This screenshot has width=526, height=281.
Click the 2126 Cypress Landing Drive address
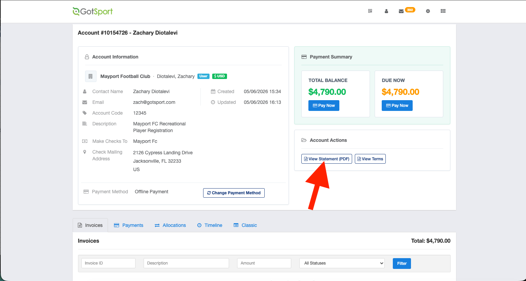click(x=163, y=153)
